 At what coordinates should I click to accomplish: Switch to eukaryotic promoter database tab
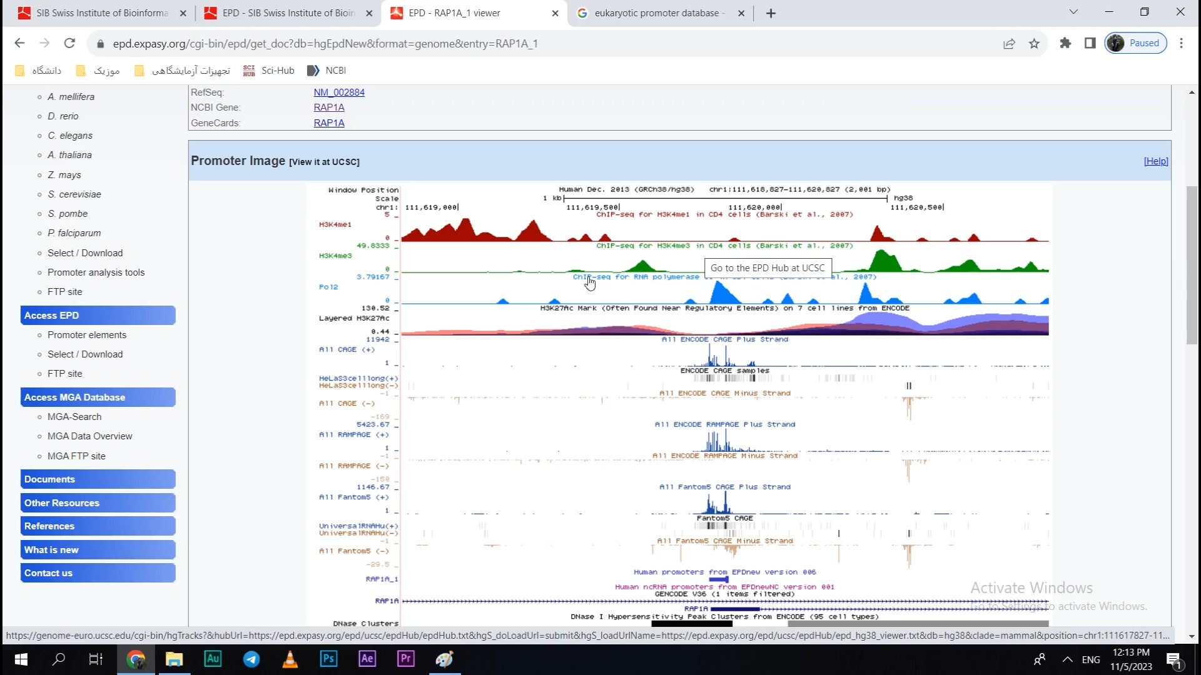tap(657, 13)
